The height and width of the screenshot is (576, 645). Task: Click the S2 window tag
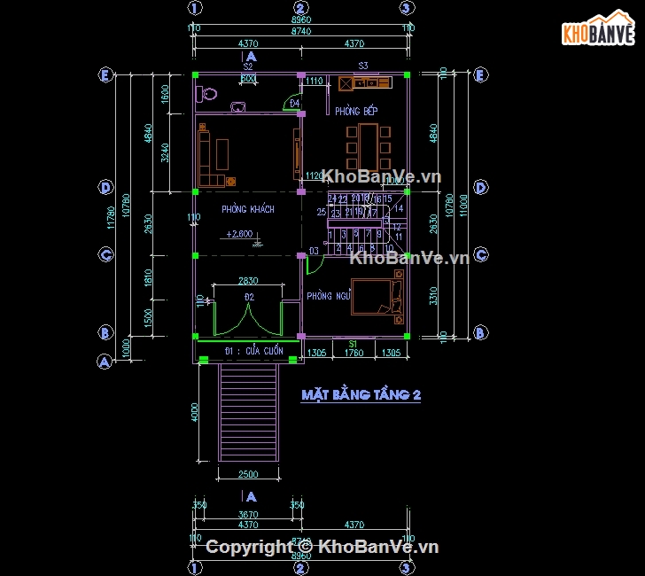pos(248,66)
